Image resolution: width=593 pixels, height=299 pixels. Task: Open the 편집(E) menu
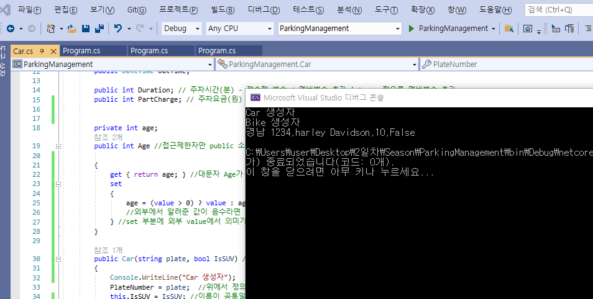pos(66,10)
